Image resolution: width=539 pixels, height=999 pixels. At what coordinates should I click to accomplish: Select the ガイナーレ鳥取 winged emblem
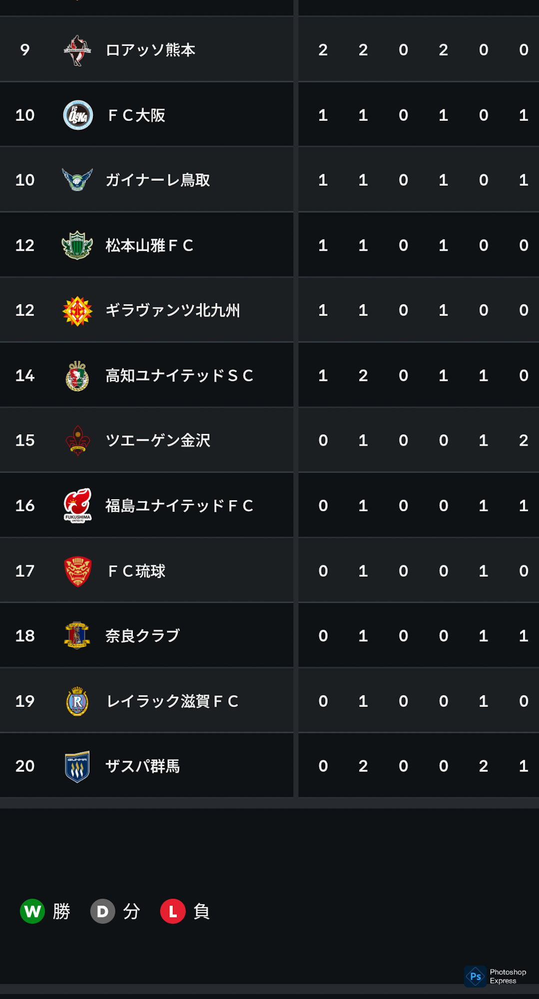click(x=77, y=180)
